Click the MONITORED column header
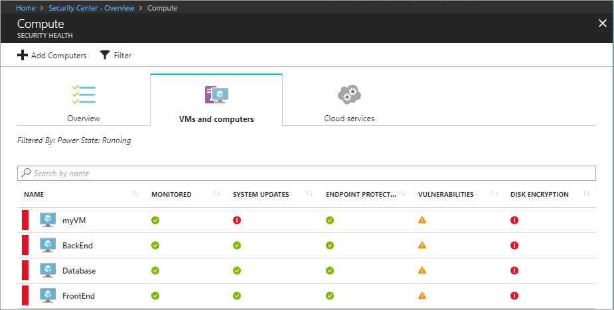This screenshot has height=310, width=614. click(171, 194)
